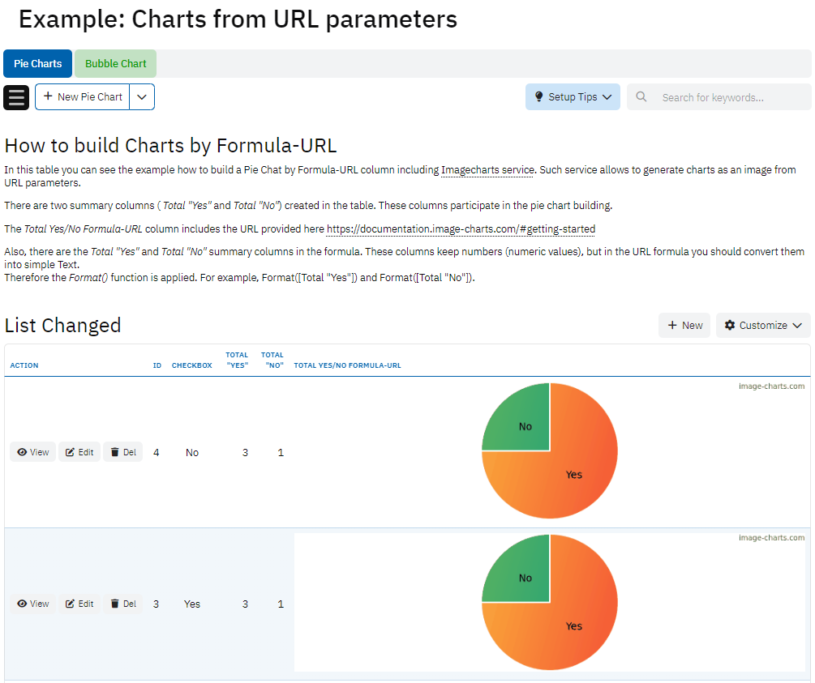View record with ID 4

pos(33,452)
